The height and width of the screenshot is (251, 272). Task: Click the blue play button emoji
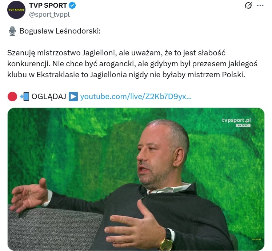tap(73, 97)
